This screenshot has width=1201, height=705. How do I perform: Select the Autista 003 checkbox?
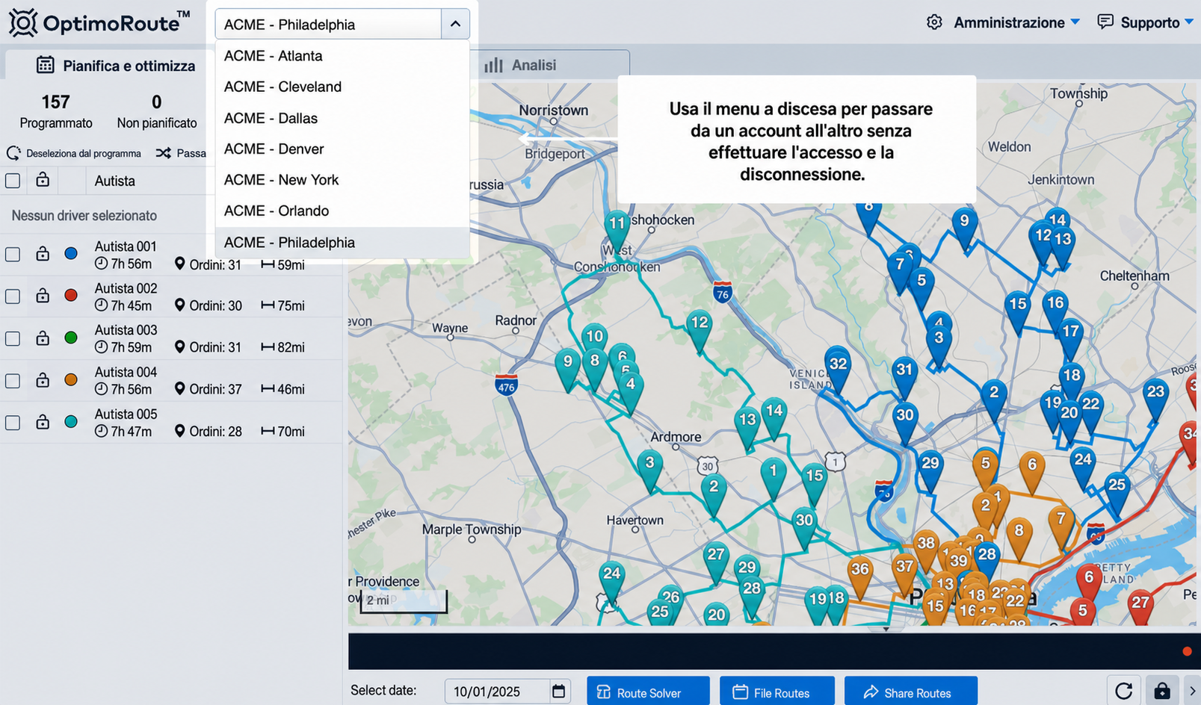pos(13,338)
